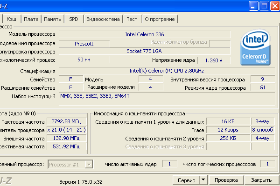This screenshot has height=186, width=280.
Task: Open the Плата tab
Action: (x=31, y=19)
